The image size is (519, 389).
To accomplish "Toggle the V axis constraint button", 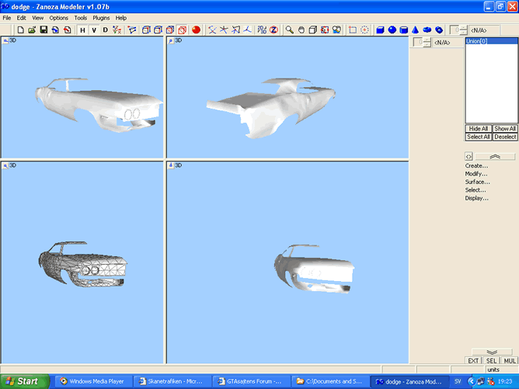I will [94, 30].
